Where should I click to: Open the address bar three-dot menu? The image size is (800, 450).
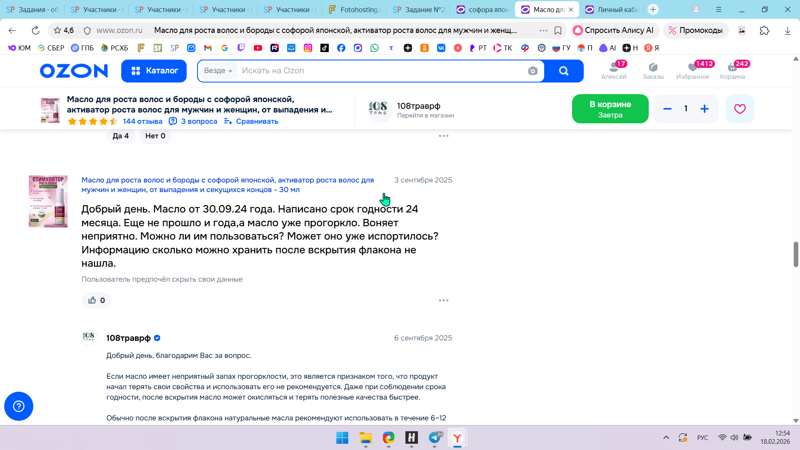[x=543, y=30]
